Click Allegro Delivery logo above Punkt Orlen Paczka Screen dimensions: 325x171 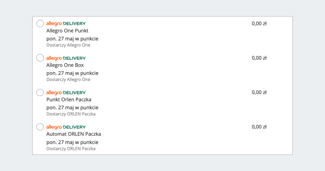pyautogui.click(x=66, y=93)
